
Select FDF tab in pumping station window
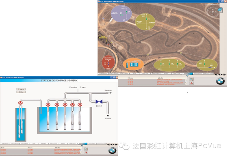coord(34,144)
